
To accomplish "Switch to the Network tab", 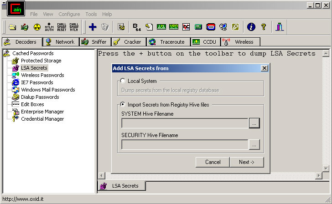I will pos(61,42).
